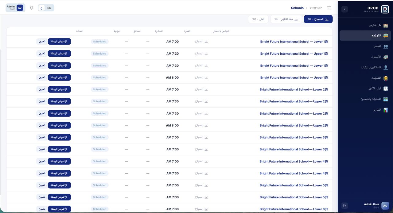This screenshot has width=393, height=213.
Task: Assign (تعيين) the Upper 1 7:30 AM trip
Action: click(x=42, y=53)
